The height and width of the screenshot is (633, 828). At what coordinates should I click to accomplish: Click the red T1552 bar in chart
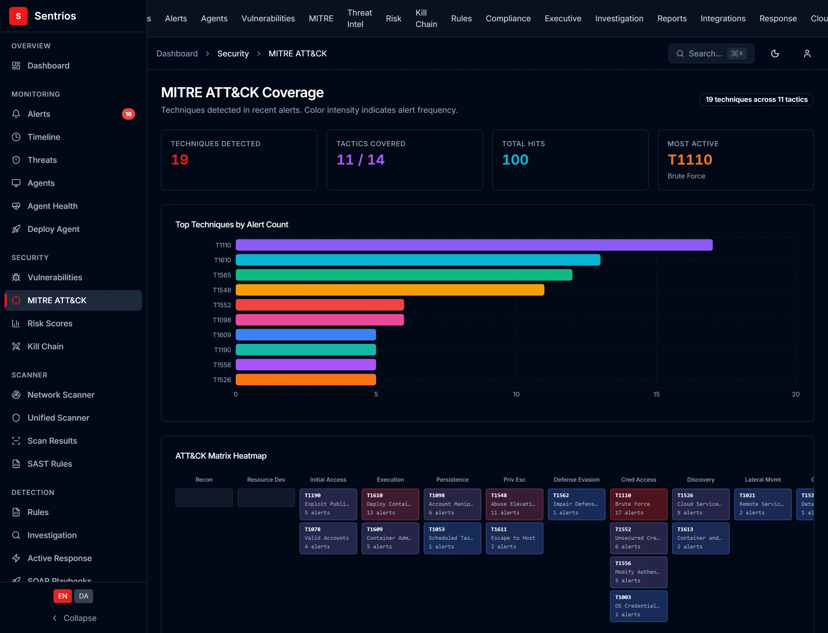pyautogui.click(x=320, y=305)
